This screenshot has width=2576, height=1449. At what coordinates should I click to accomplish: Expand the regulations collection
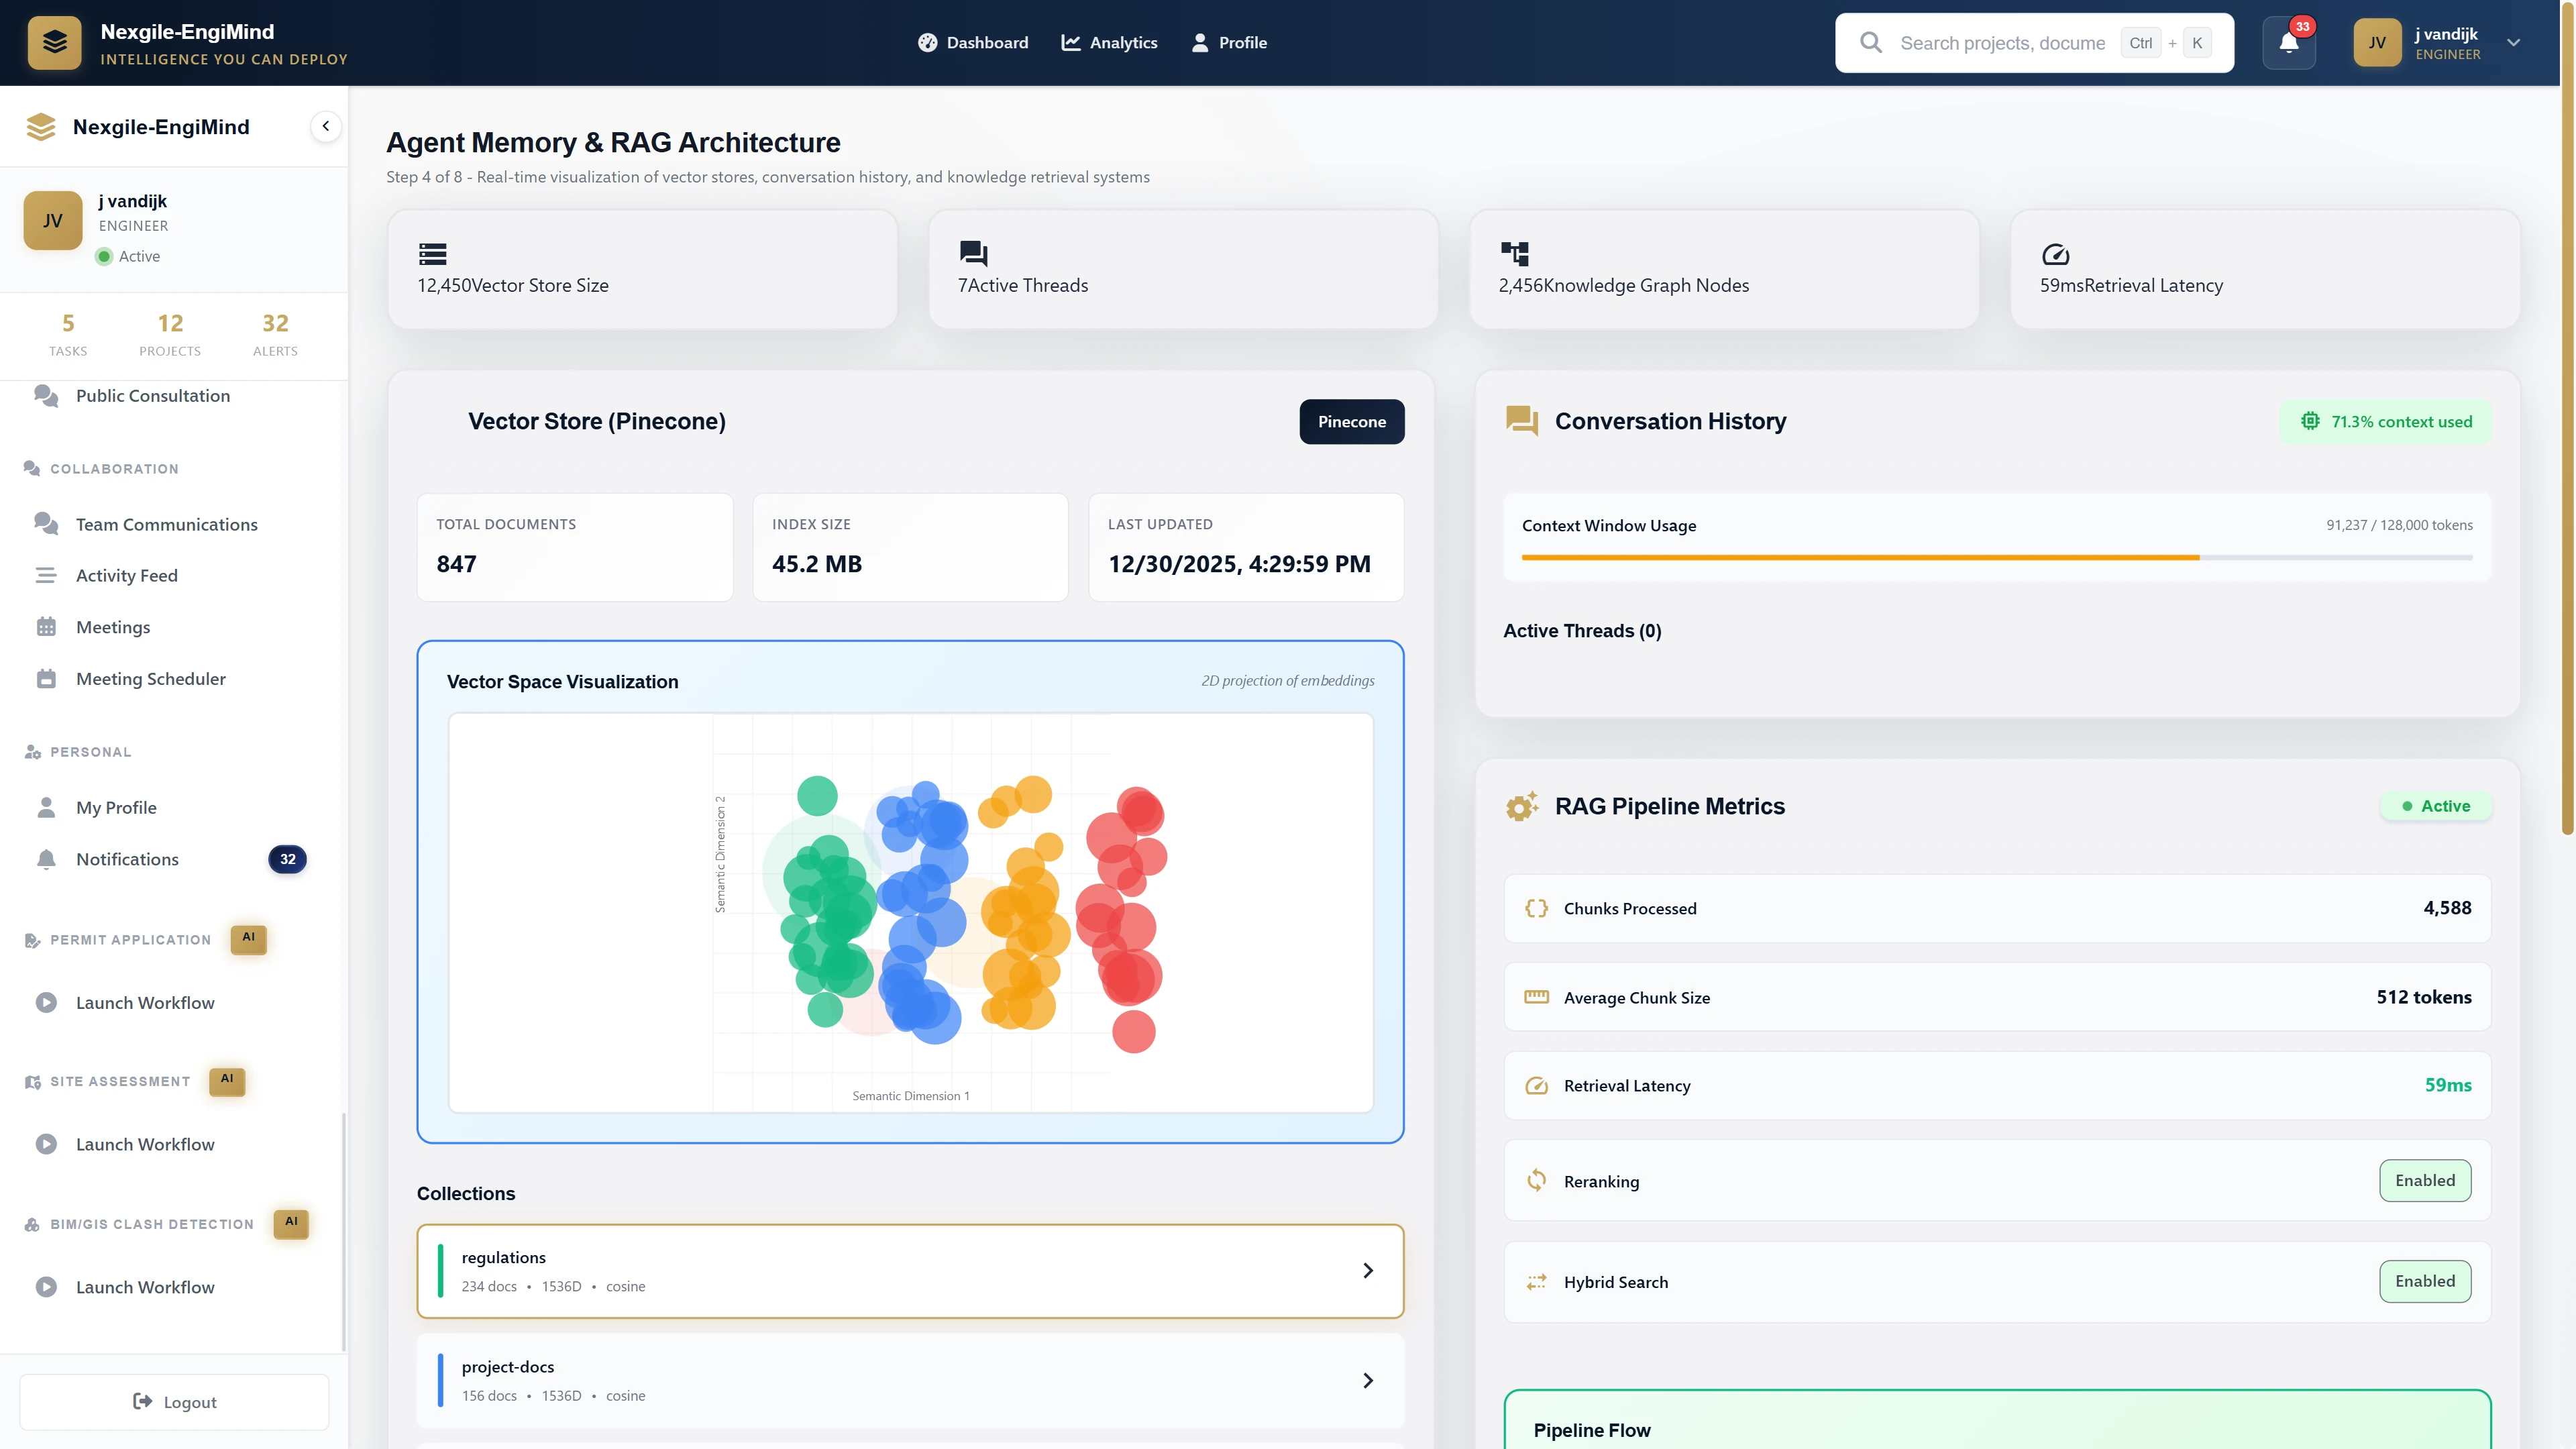(1367, 1270)
